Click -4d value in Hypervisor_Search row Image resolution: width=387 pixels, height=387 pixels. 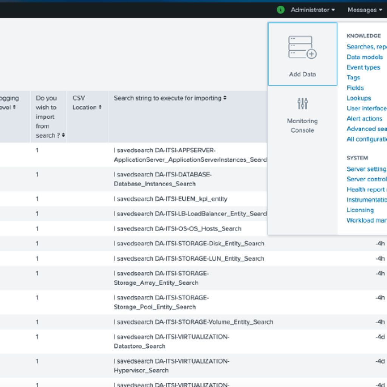[x=380, y=361]
